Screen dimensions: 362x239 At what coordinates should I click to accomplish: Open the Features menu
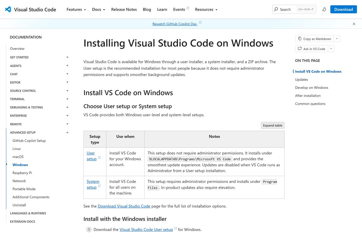click(x=76, y=9)
